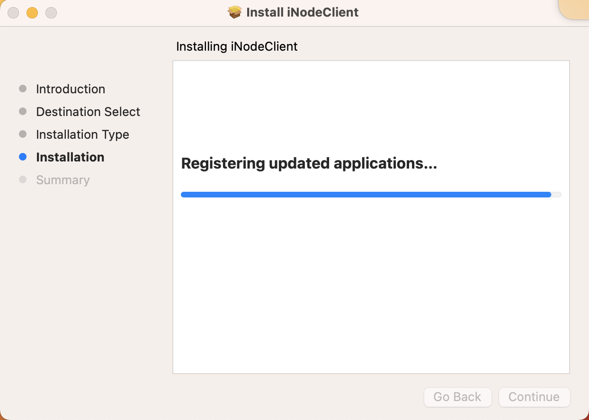The height and width of the screenshot is (420, 589).
Task: Click the gray close window button
Action: (13, 13)
